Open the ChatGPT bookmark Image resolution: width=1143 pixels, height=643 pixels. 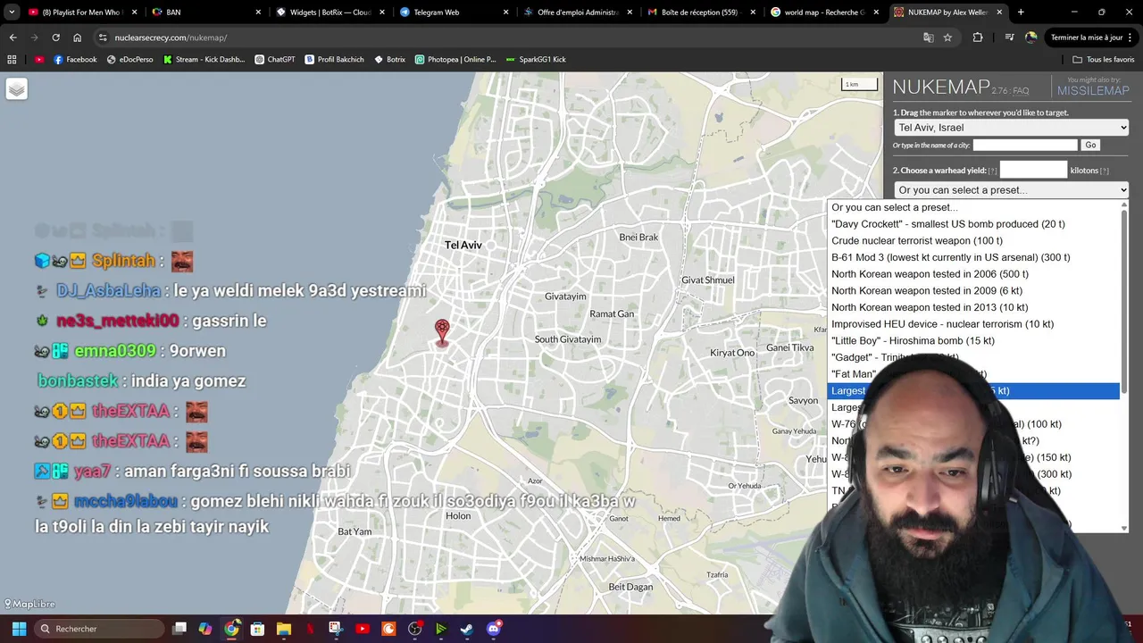(274, 59)
